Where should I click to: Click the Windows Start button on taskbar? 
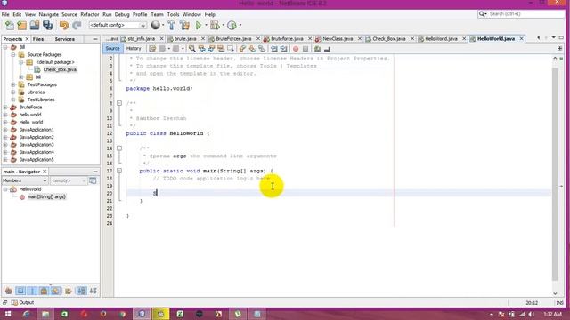tap(7, 314)
